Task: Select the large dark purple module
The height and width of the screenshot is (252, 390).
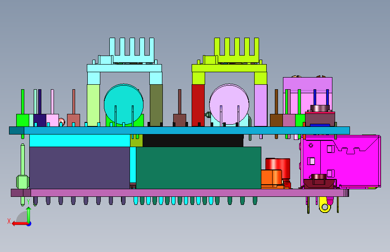Action: click(x=80, y=168)
